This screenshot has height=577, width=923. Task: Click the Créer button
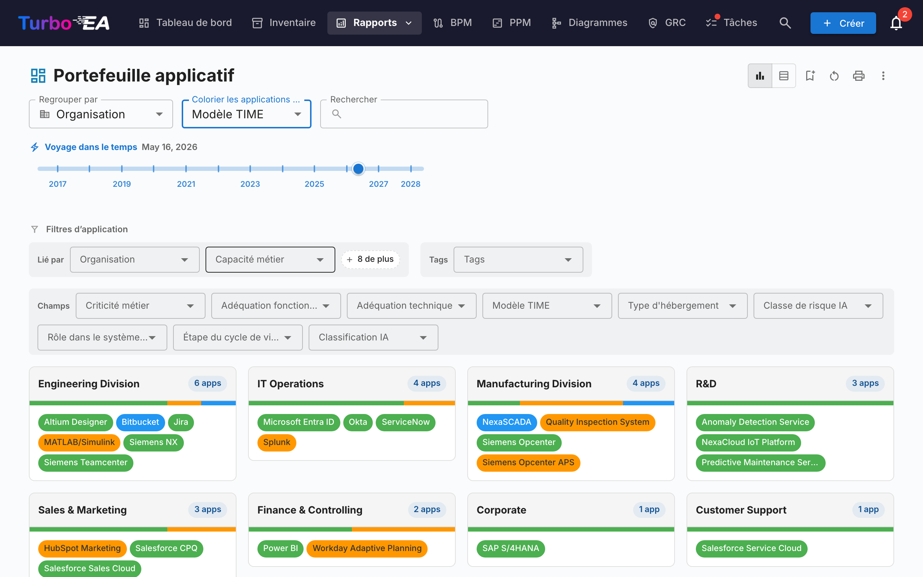(843, 23)
